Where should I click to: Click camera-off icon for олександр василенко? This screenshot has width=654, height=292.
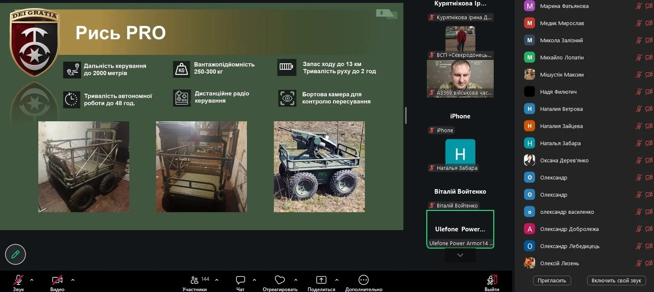pyautogui.click(x=649, y=212)
